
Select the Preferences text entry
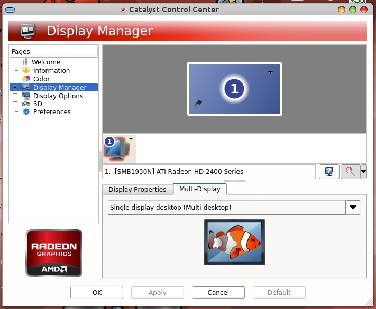(52, 112)
